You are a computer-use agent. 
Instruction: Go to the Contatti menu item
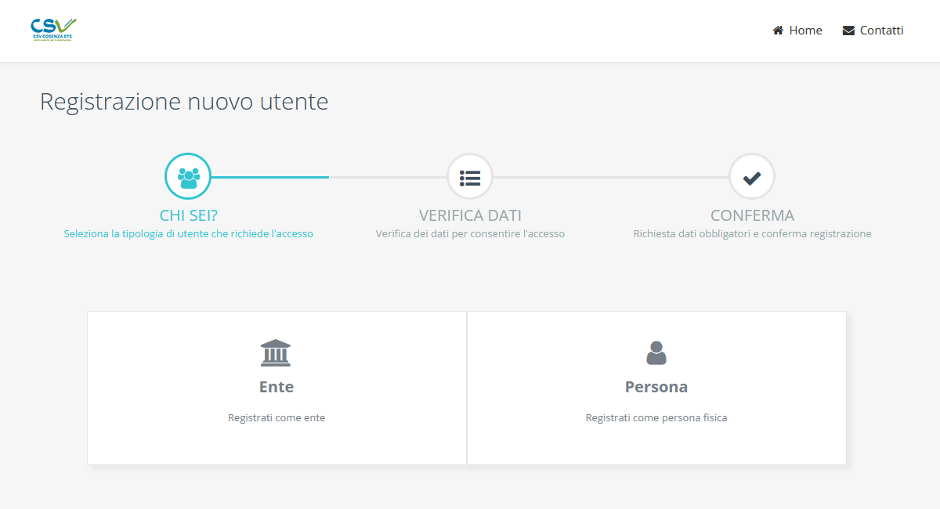(881, 31)
